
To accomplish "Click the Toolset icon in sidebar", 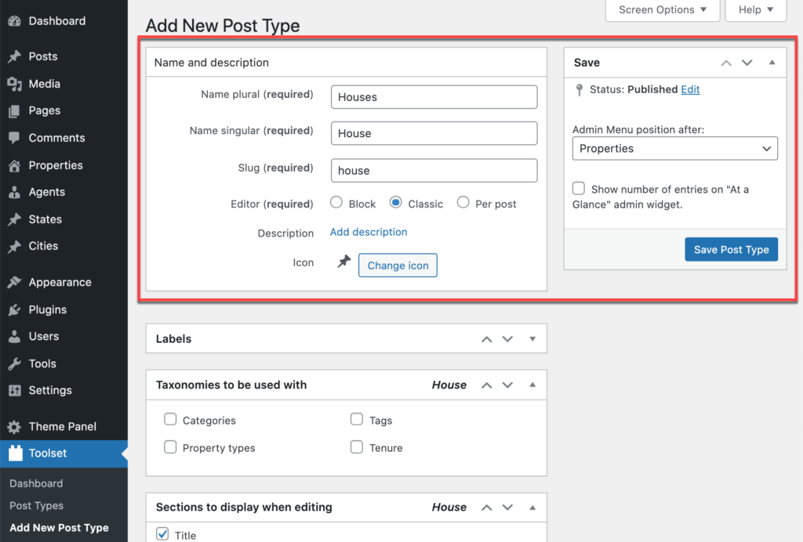I will (x=16, y=453).
